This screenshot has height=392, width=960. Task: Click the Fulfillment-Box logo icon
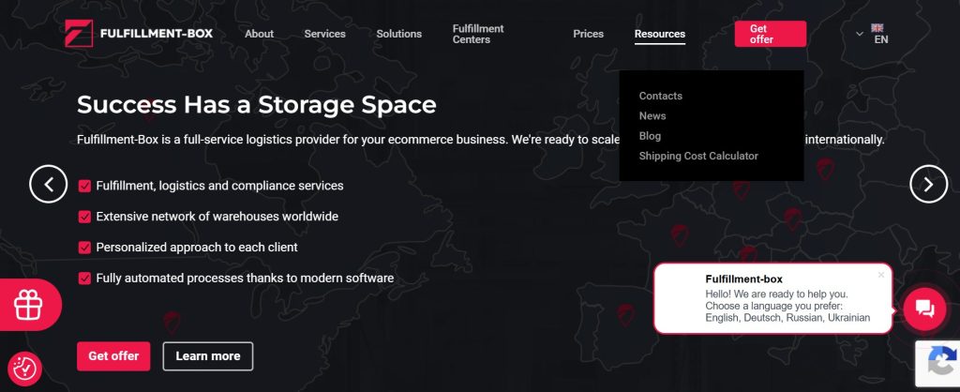point(79,33)
